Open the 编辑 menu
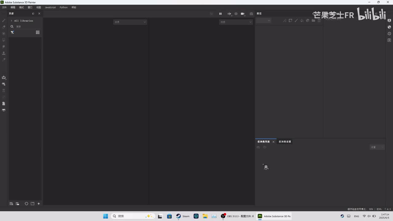Image resolution: width=393 pixels, height=221 pixels. pyautogui.click(x=13, y=7)
